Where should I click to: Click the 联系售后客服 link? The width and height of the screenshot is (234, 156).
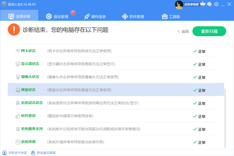coord(46,153)
